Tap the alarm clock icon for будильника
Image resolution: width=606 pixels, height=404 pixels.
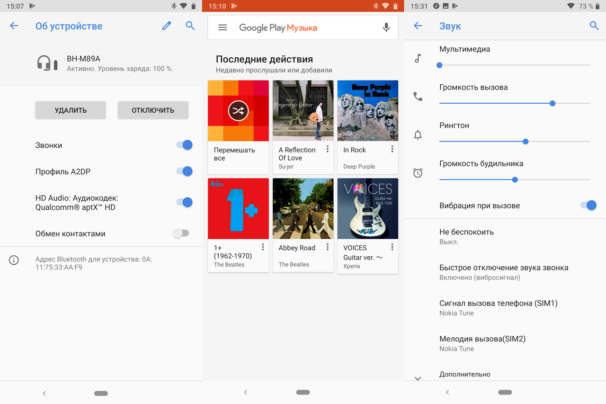click(x=418, y=173)
